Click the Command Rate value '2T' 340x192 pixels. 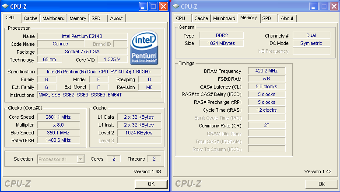click(267, 125)
